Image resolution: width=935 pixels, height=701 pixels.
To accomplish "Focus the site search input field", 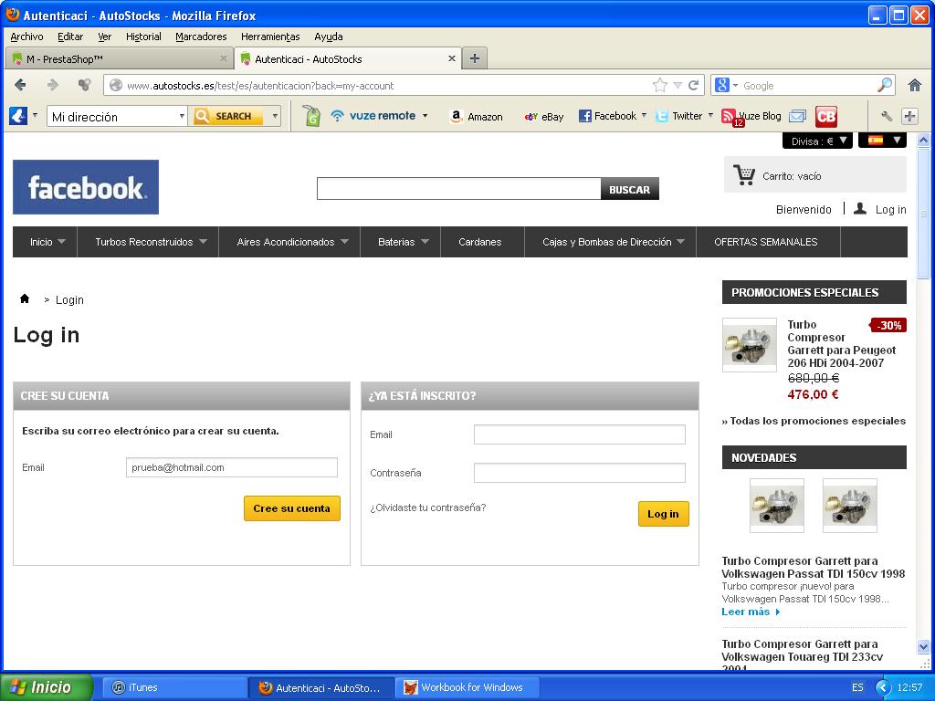I will click(x=458, y=188).
